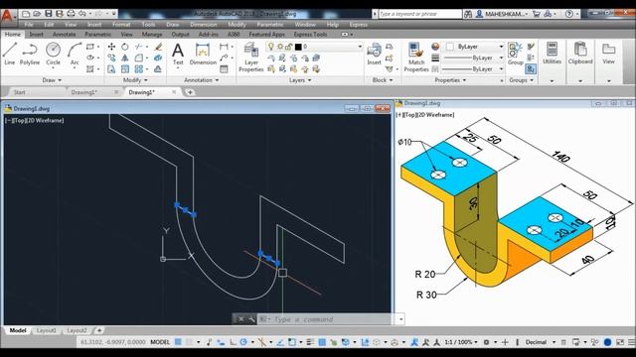The width and height of the screenshot is (636, 357).
Task: Click Match Properties icon
Action: pos(416,58)
